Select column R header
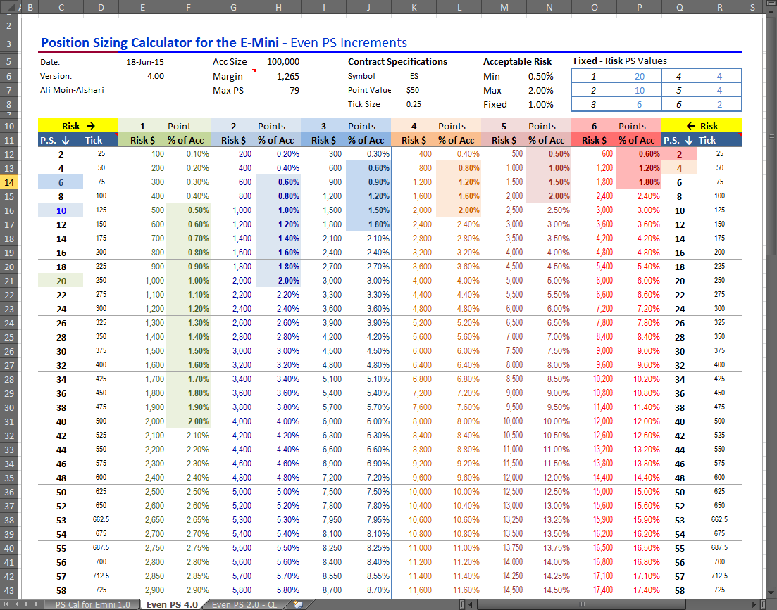This screenshot has width=777, height=610. (x=719, y=7)
